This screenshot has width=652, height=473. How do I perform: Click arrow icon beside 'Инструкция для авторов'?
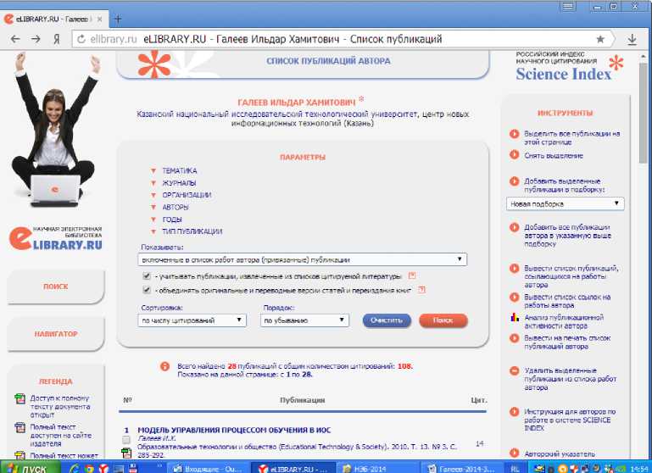tap(515, 412)
